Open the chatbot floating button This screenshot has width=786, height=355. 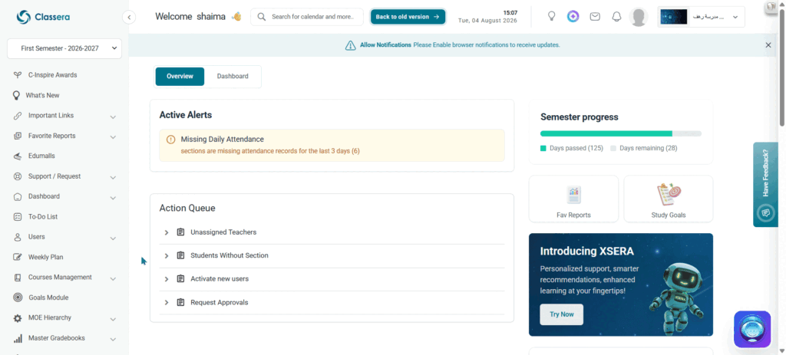point(752,330)
